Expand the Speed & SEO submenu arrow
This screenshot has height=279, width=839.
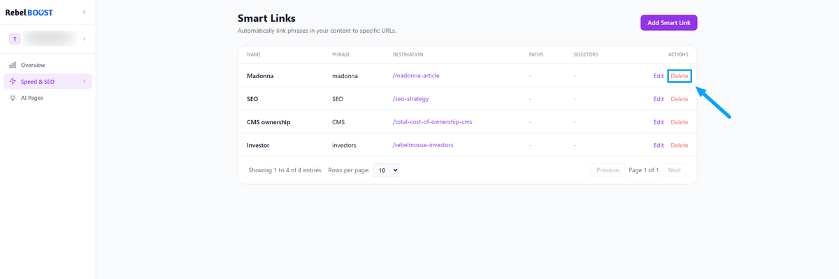click(x=84, y=82)
